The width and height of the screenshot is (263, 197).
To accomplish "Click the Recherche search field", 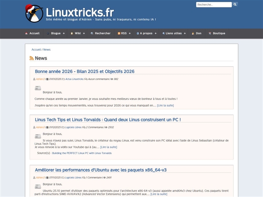I will [214, 5].
